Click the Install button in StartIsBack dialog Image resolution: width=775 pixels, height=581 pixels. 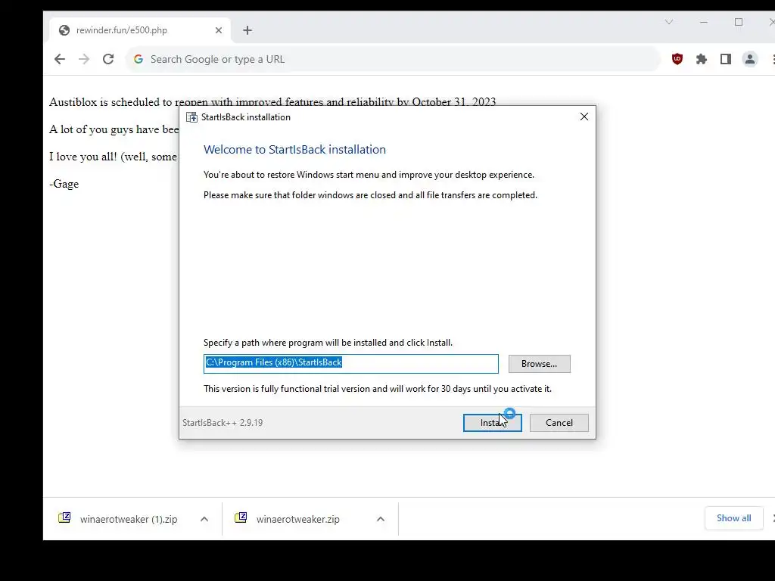click(492, 423)
